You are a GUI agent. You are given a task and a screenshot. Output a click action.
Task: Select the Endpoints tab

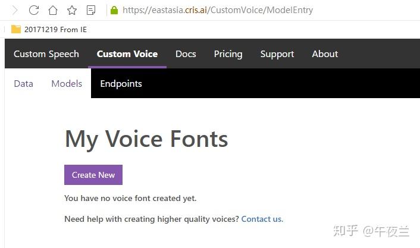click(x=121, y=84)
